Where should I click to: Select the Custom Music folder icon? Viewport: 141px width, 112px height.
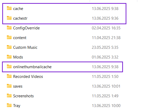pyautogui.click(x=9, y=47)
